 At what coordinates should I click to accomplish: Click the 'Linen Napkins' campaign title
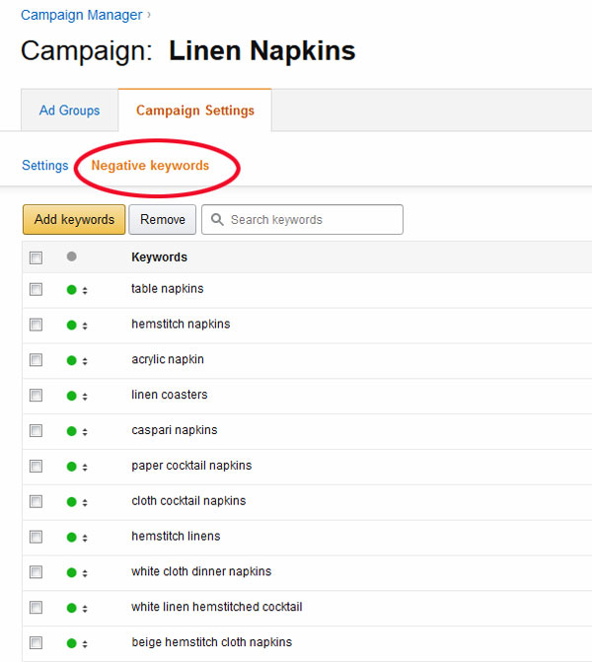pos(262,50)
